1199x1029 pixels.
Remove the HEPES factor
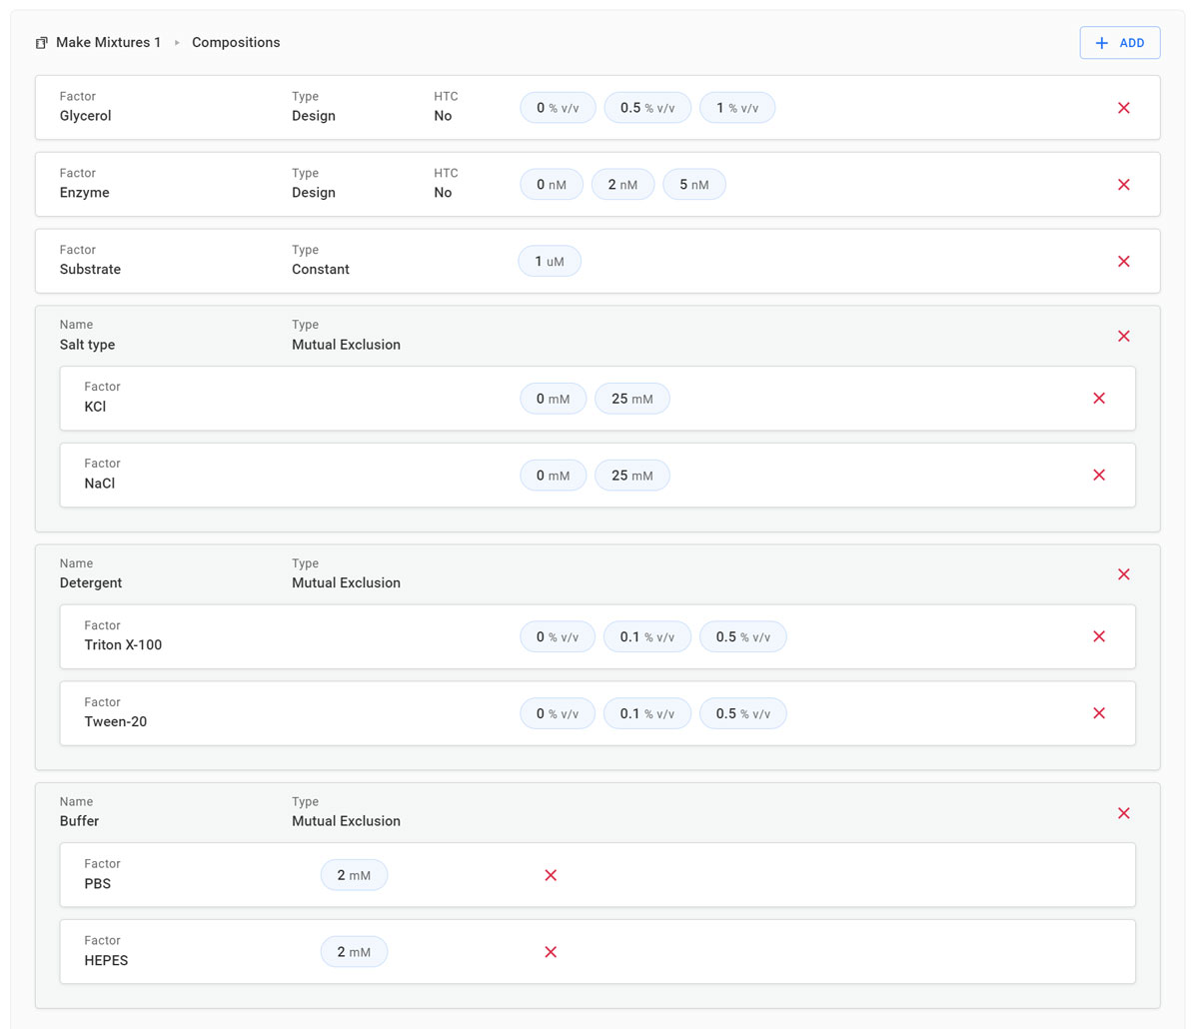click(551, 952)
